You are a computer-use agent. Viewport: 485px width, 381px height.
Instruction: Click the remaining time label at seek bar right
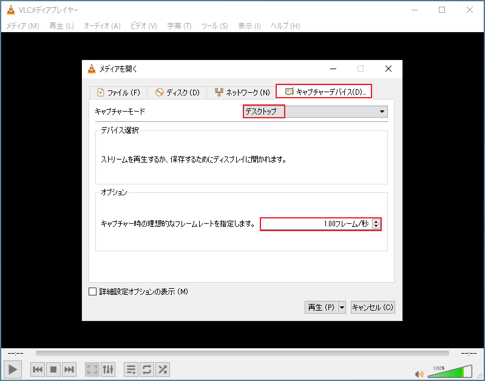coord(469,353)
